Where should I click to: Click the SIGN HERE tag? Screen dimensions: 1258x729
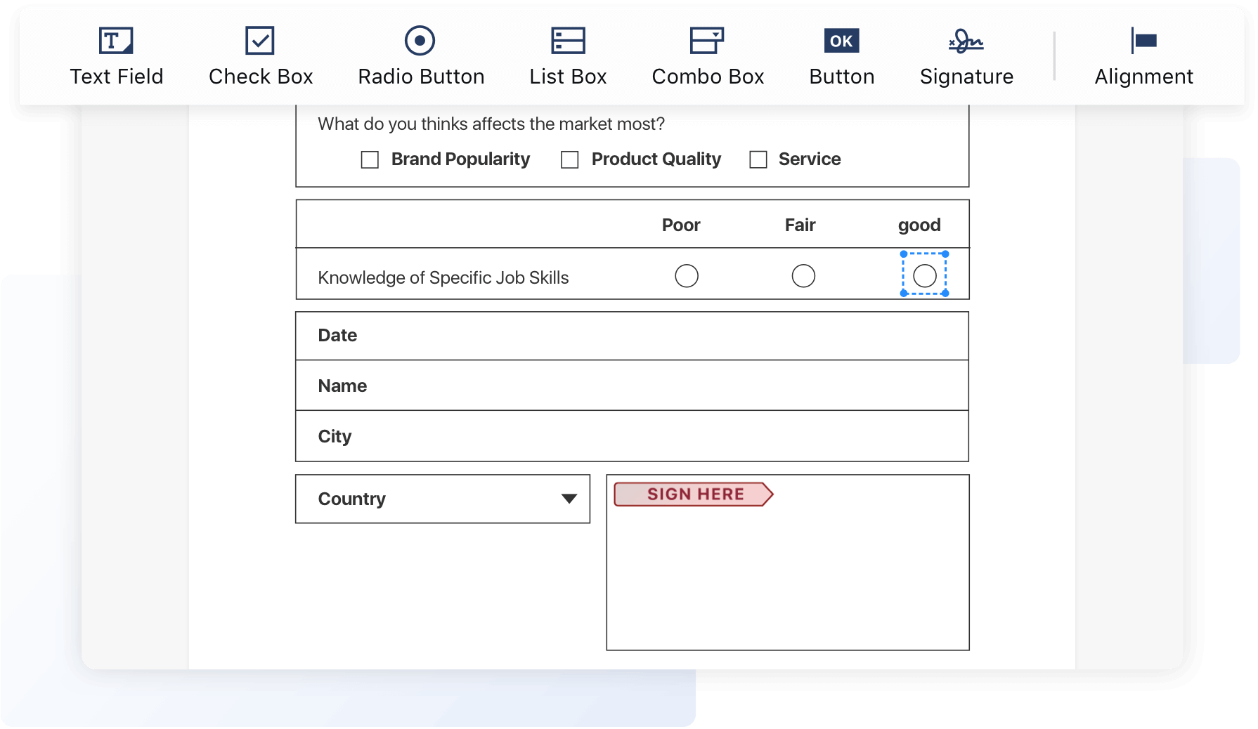click(694, 494)
